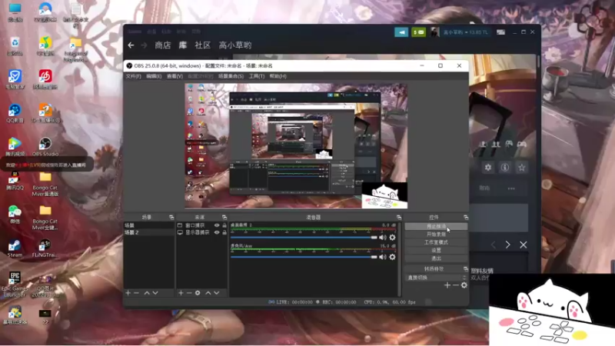Go to the next item in the Steam panel
The image size is (615, 346).
pos(508,245)
